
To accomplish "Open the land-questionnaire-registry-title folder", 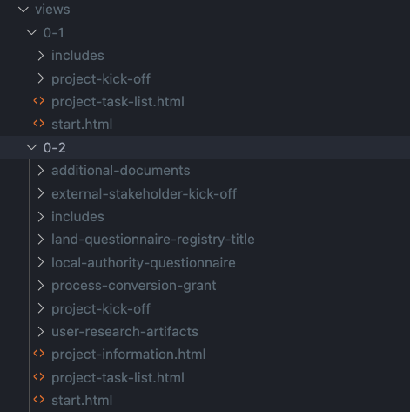I will pos(153,240).
